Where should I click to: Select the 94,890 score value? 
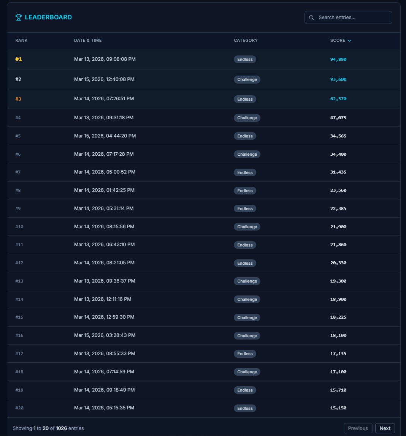click(338, 59)
